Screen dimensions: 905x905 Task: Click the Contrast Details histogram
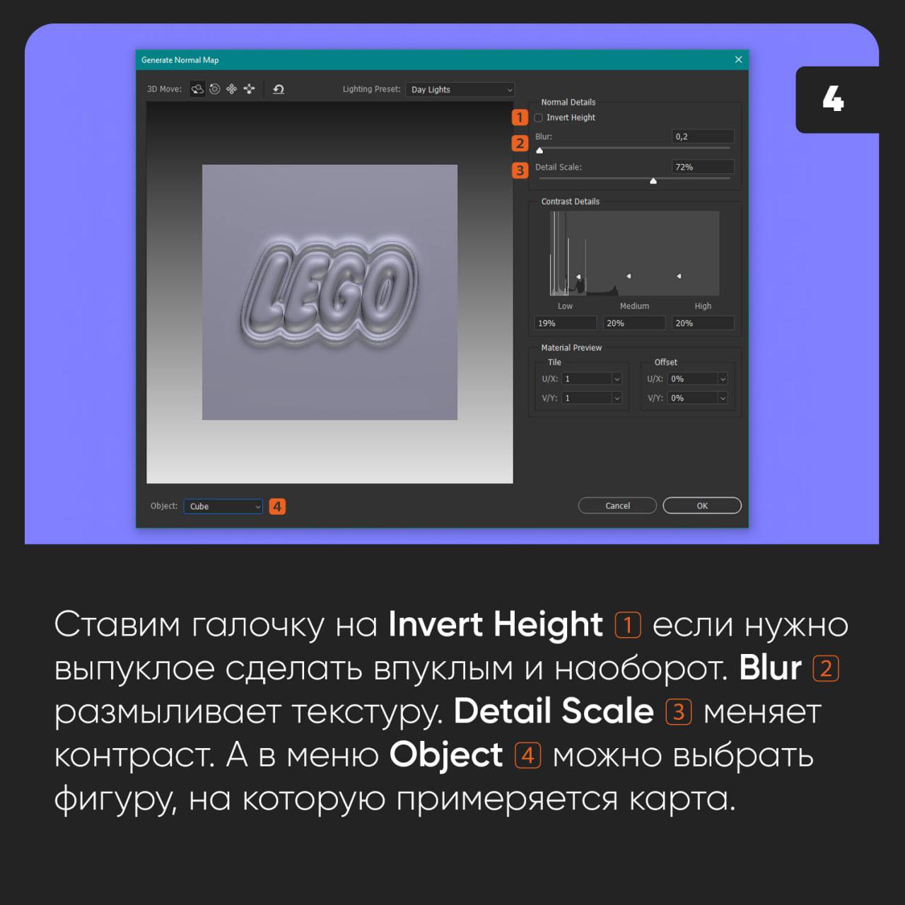coord(634,253)
